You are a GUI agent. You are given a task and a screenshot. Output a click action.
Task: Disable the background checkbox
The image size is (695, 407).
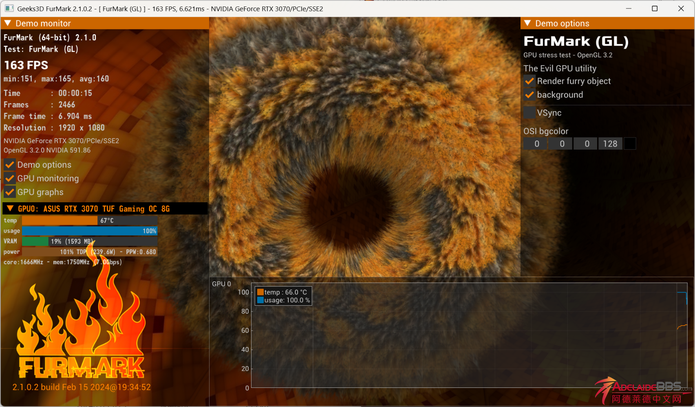[x=530, y=95]
